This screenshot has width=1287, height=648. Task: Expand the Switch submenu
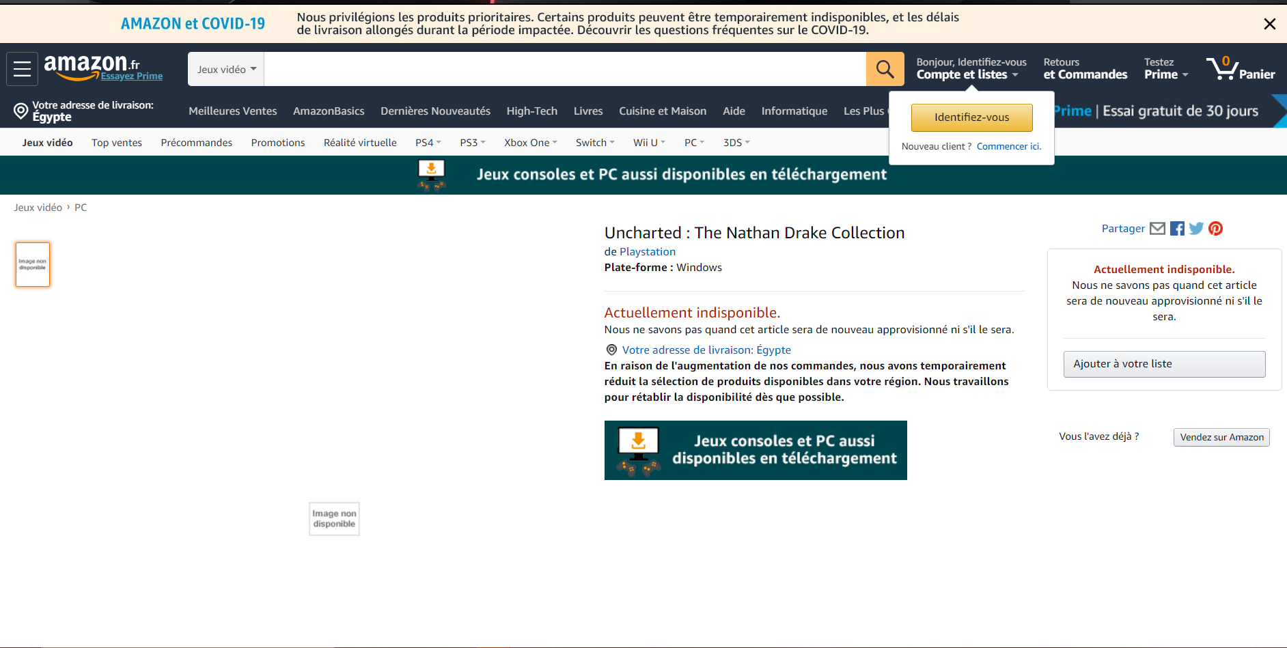coord(595,143)
